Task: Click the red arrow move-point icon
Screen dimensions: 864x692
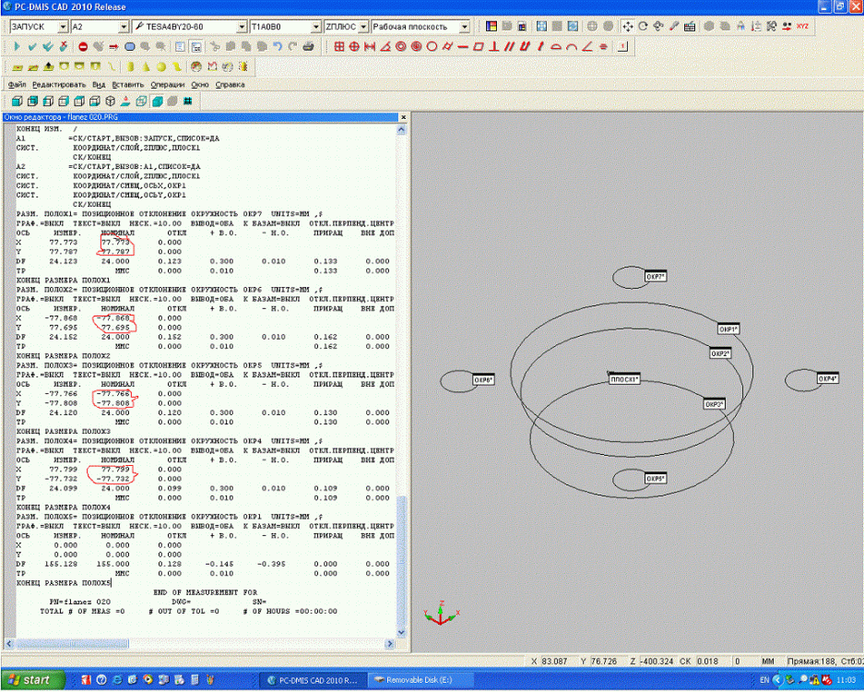Action: click(113, 47)
